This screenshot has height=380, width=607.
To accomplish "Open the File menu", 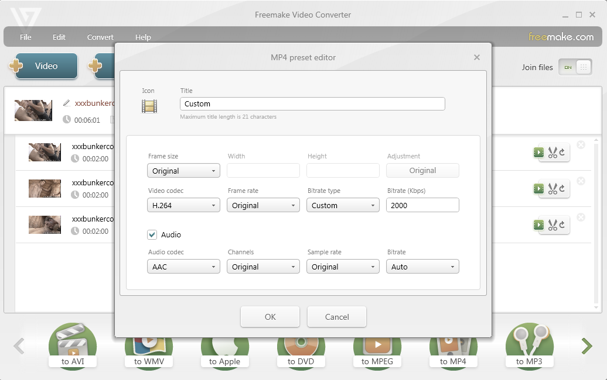I will (26, 37).
